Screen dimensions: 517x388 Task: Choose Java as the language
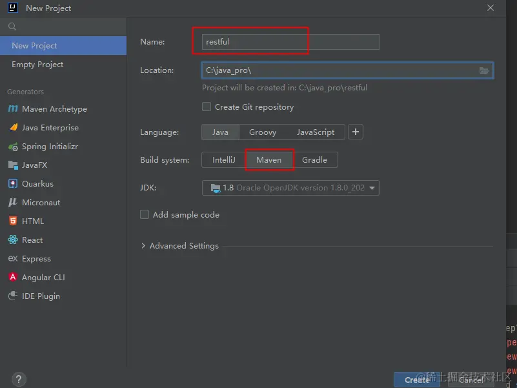220,132
